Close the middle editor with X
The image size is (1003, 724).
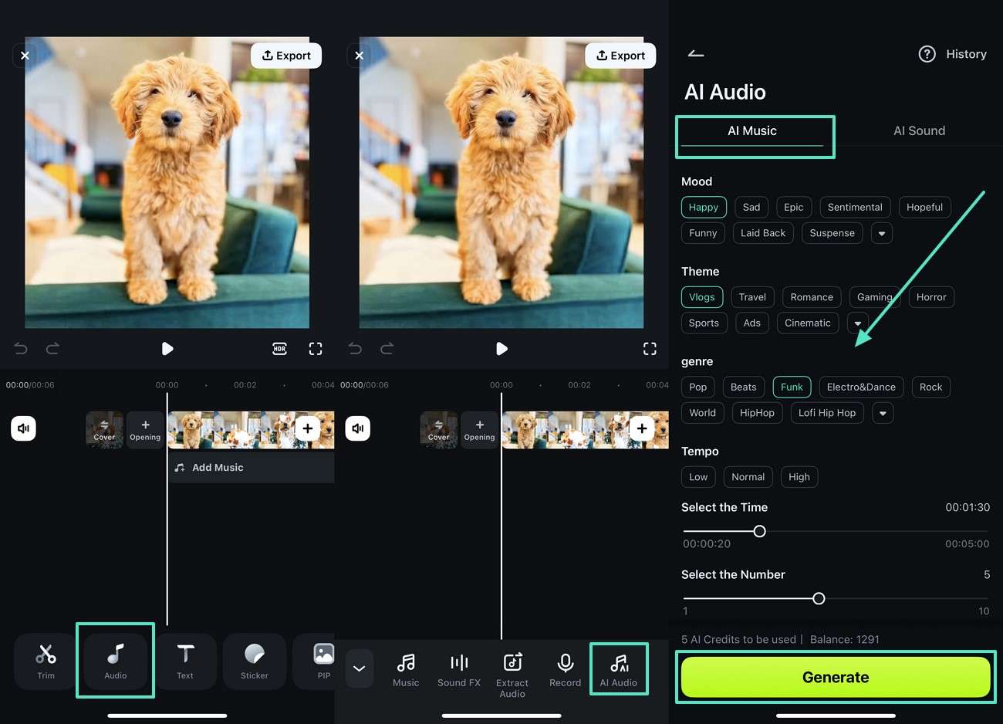[x=359, y=56]
